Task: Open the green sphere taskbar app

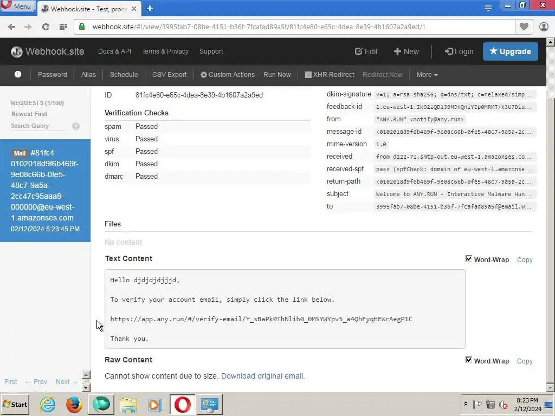Action: point(101,405)
